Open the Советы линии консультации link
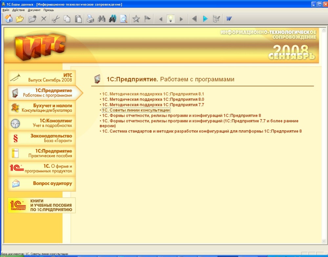This screenshot has width=328, height=257. [136, 110]
